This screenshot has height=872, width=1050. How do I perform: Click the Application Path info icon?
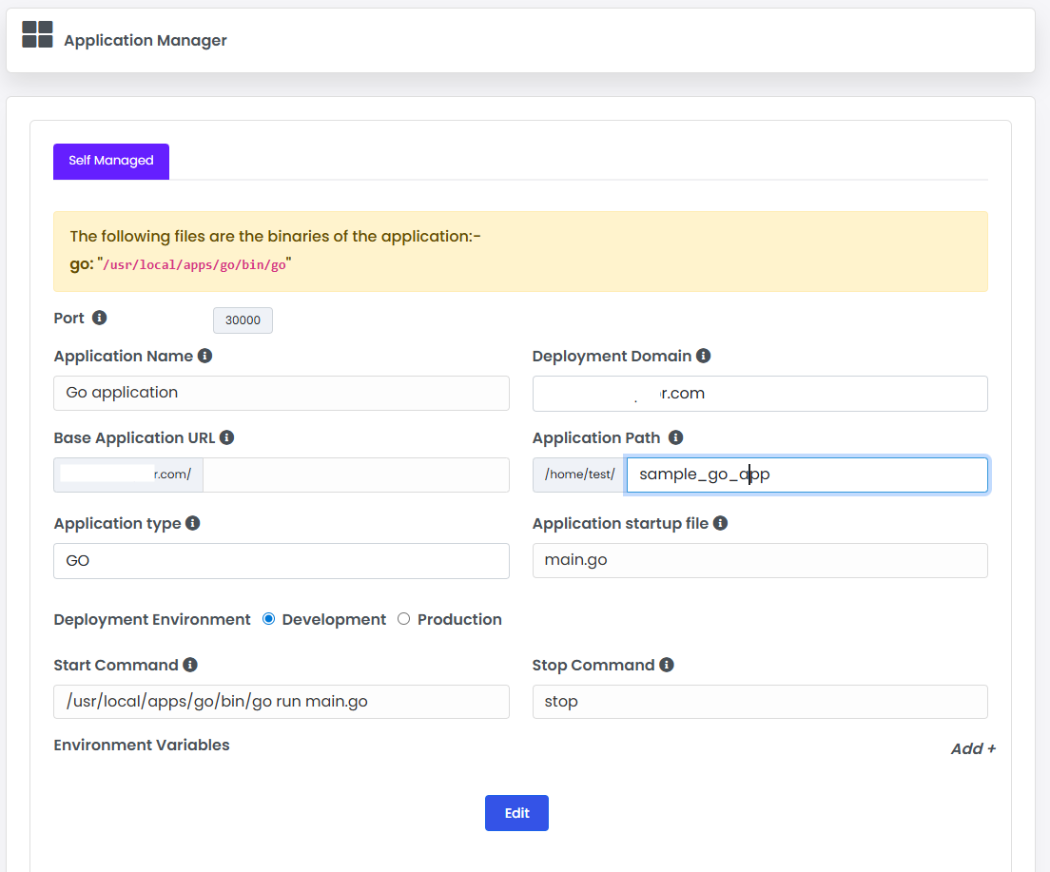(675, 438)
